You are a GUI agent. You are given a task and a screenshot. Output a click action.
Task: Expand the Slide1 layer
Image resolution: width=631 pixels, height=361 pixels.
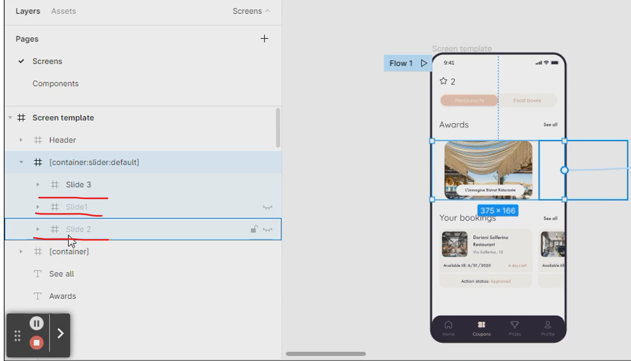pyautogui.click(x=38, y=207)
